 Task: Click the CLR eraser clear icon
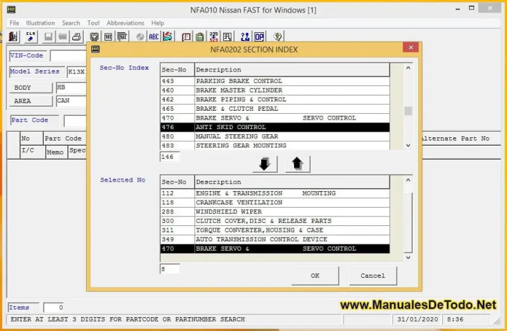[30, 37]
